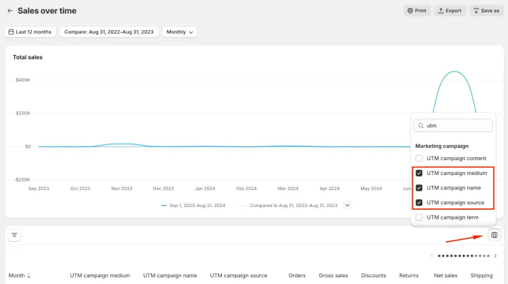Click the Sales over time heading
The image size is (508, 284).
click(47, 11)
